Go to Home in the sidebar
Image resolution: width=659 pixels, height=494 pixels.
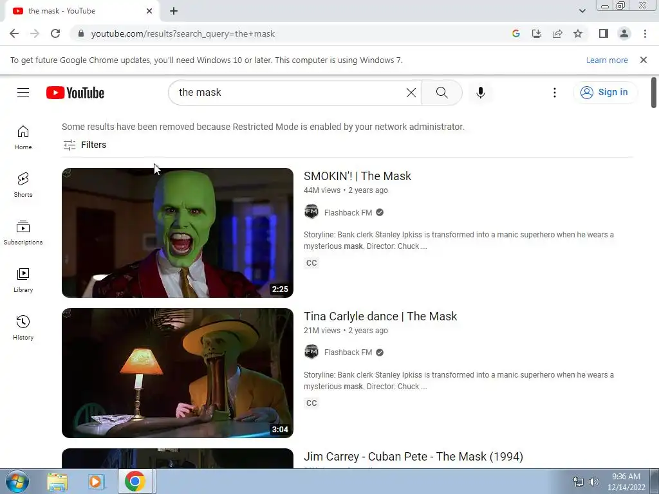tap(23, 138)
